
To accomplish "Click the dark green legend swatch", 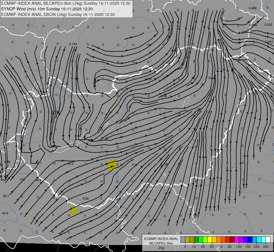I will point(196,240).
